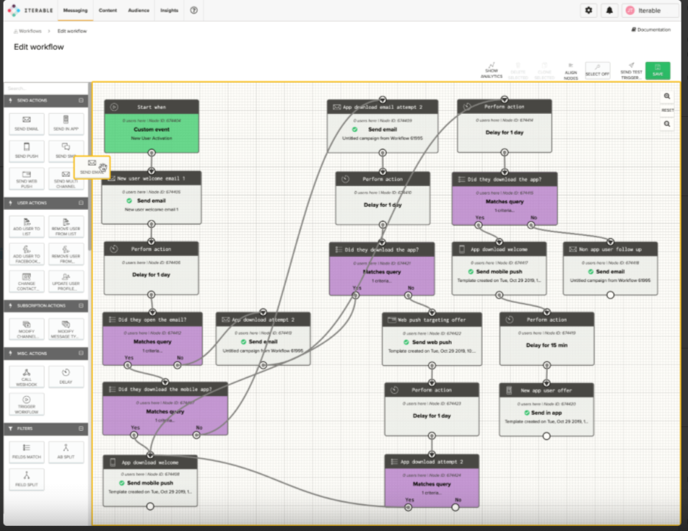Select the Add User To List tile
Image resolution: width=688 pixels, height=531 pixels.
tap(27, 227)
